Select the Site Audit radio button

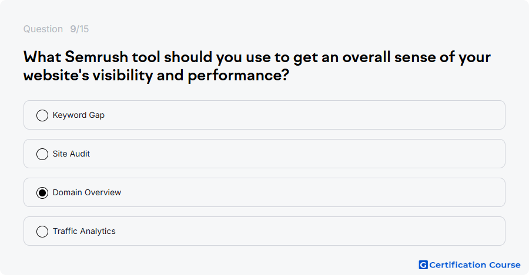42,154
